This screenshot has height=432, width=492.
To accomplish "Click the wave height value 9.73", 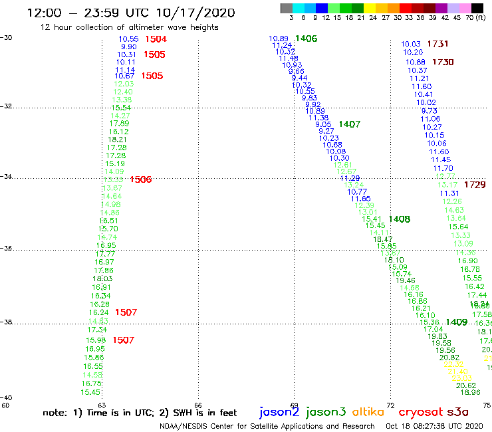I will coord(430,111).
